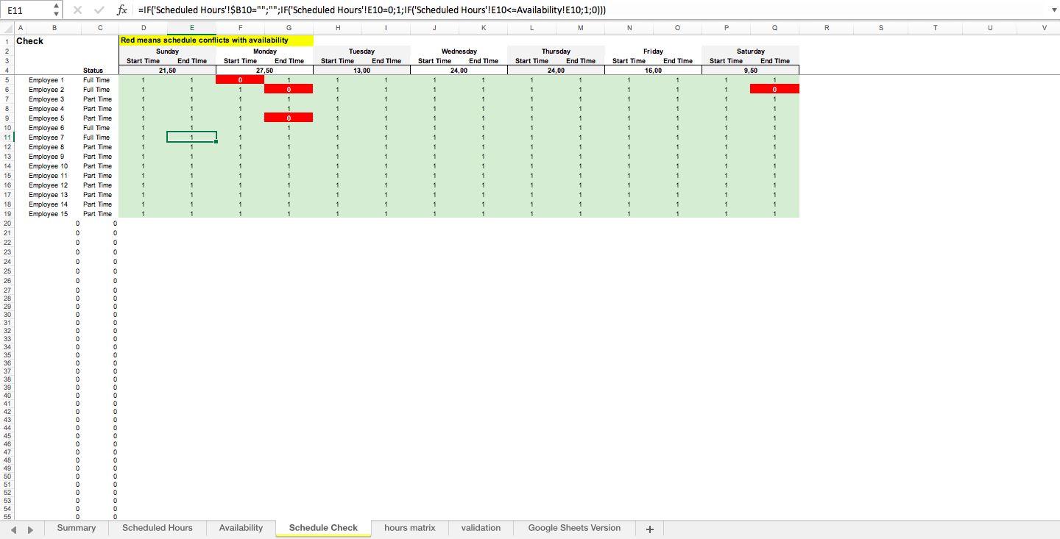Switch to the validation sheet tab
The height and width of the screenshot is (539, 1060).
[x=481, y=528]
